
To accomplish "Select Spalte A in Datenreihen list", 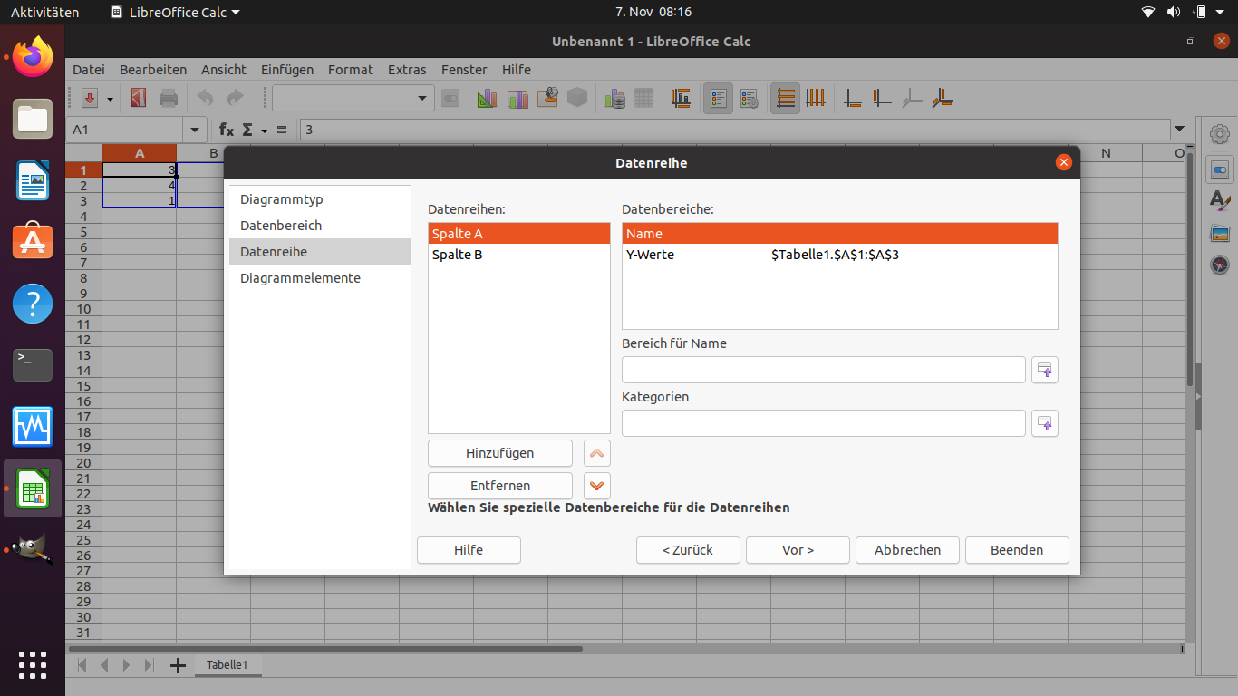I will click(x=519, y=234).
